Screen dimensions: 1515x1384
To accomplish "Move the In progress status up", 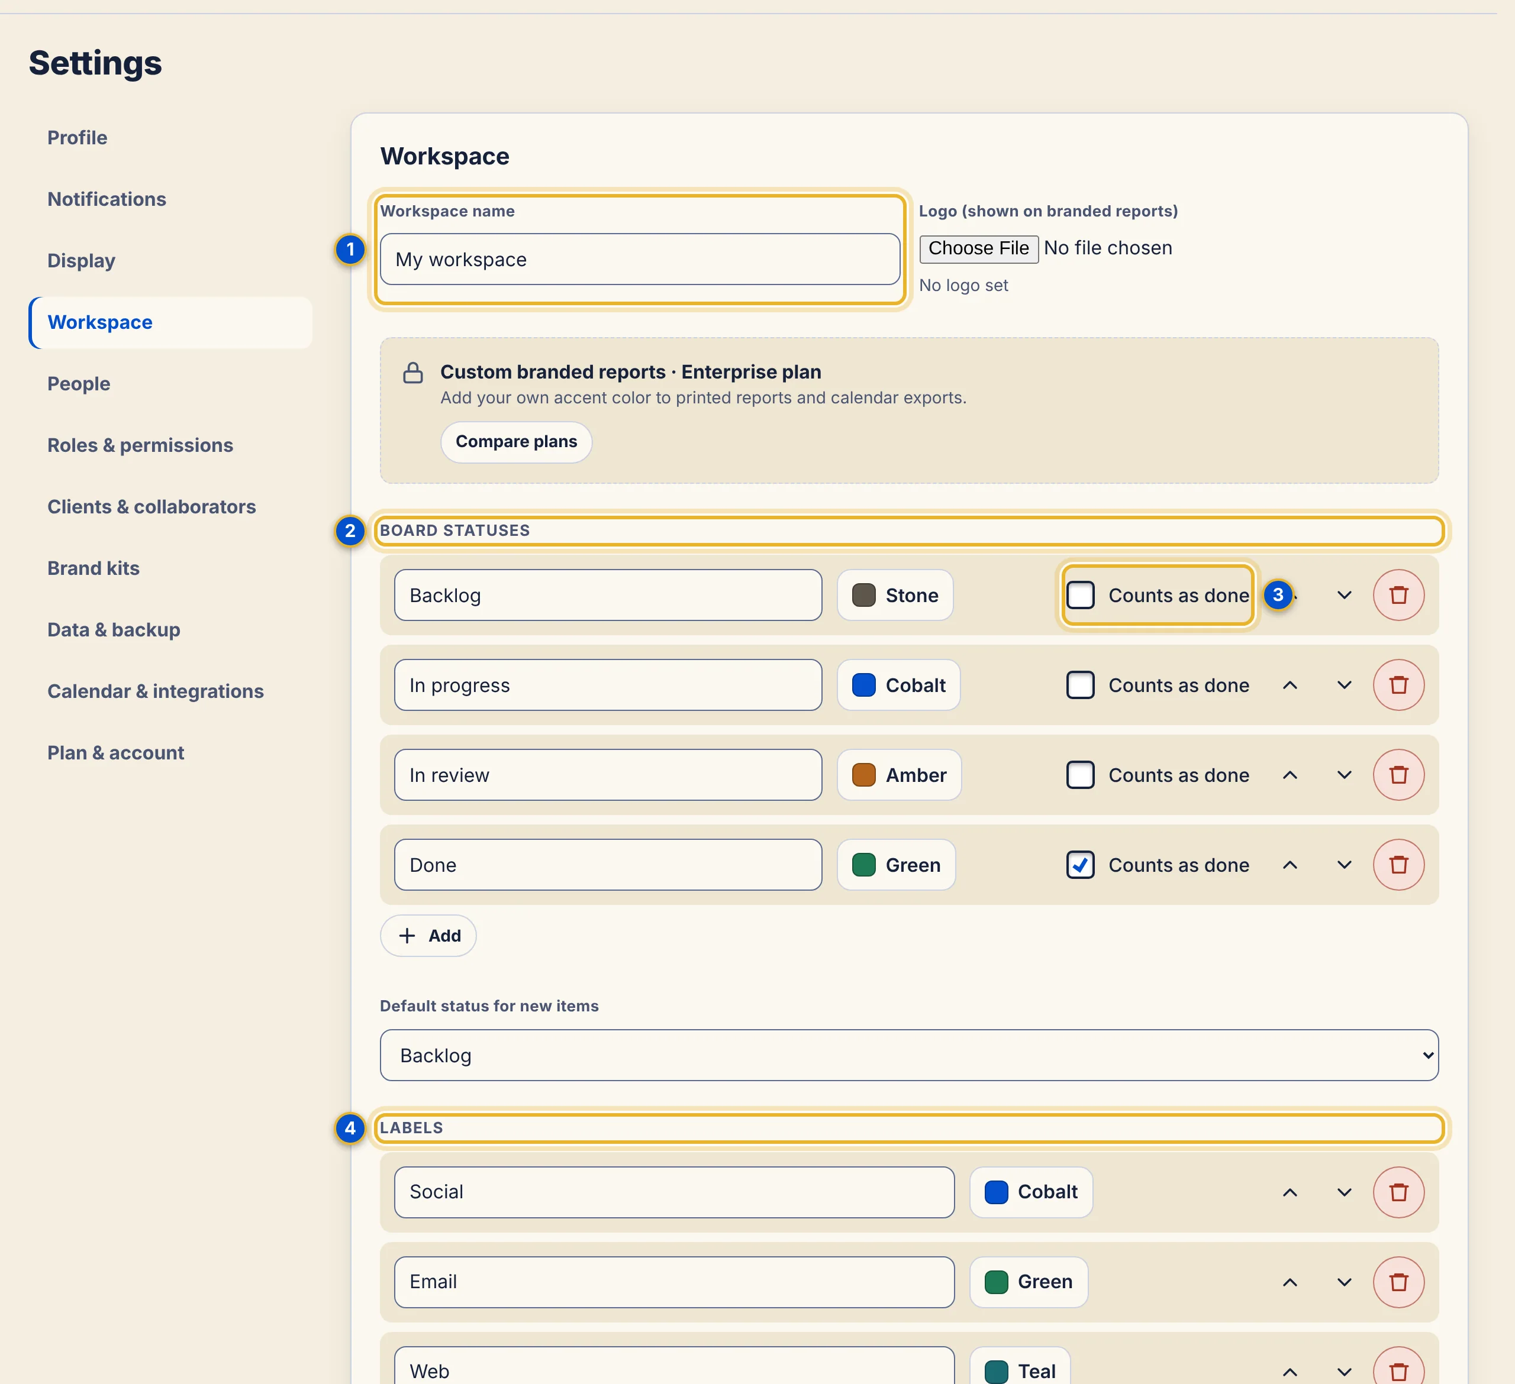I will click(x=1290, y=685).
